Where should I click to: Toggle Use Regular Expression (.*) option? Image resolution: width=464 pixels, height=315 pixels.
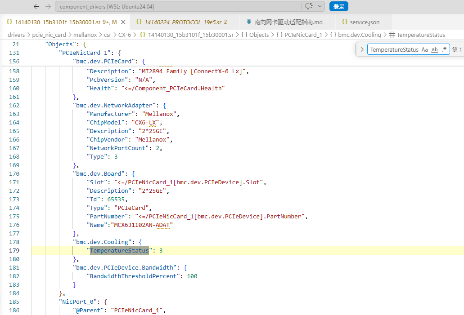[444, 49]
